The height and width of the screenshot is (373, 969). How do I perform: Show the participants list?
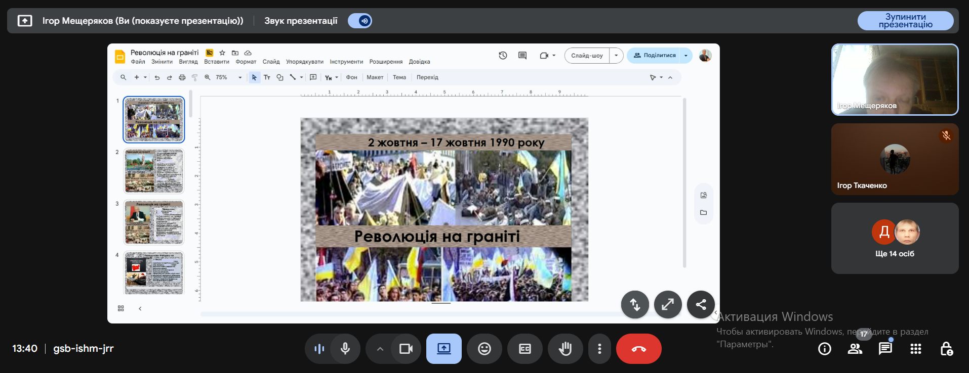coord(855,349)
